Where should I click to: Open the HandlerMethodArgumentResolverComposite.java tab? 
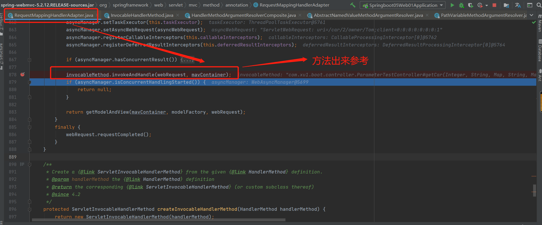click(243, 15)
